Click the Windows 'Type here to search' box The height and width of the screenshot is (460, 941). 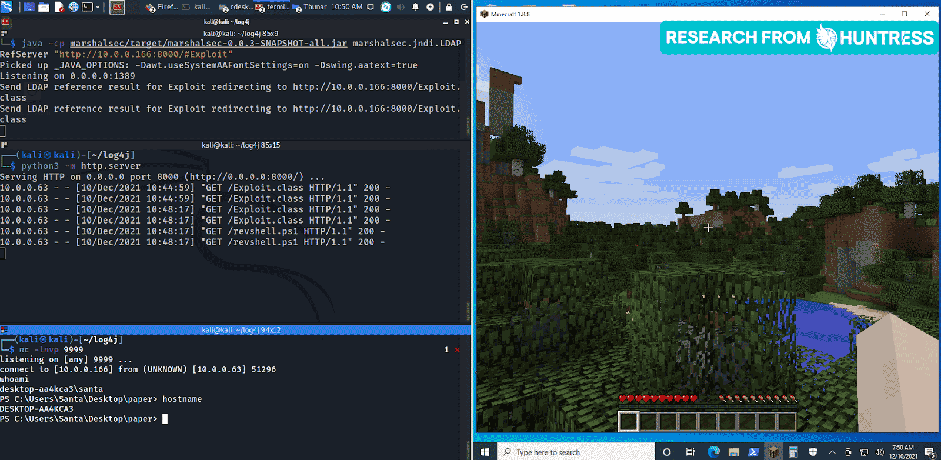tap(576, 452)
